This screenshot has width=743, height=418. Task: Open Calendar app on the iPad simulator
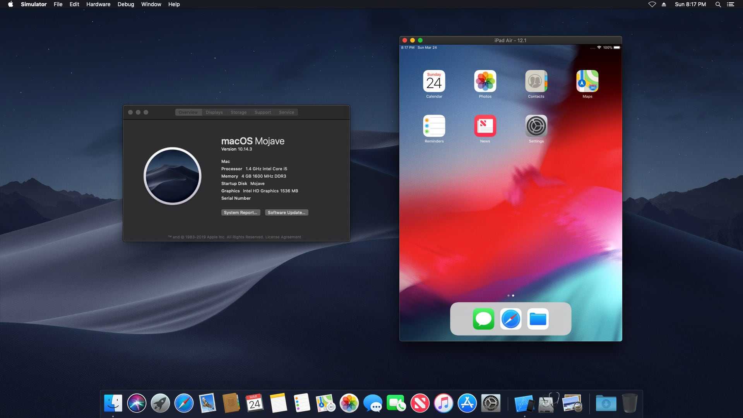[434, 81]
